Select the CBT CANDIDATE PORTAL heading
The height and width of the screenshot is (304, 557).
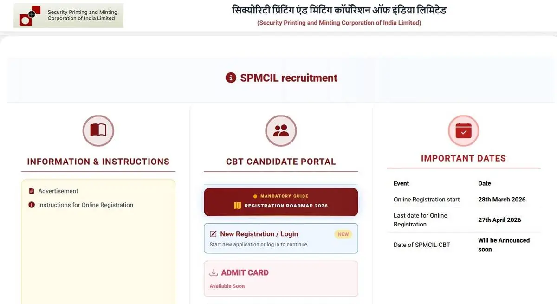280,162
